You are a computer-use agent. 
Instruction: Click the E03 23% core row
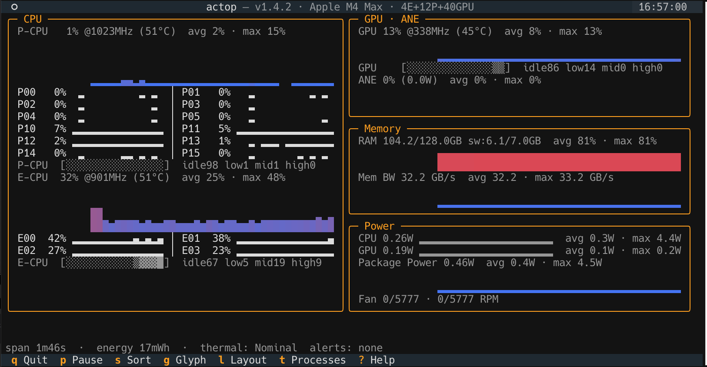[x=258, y=251]
